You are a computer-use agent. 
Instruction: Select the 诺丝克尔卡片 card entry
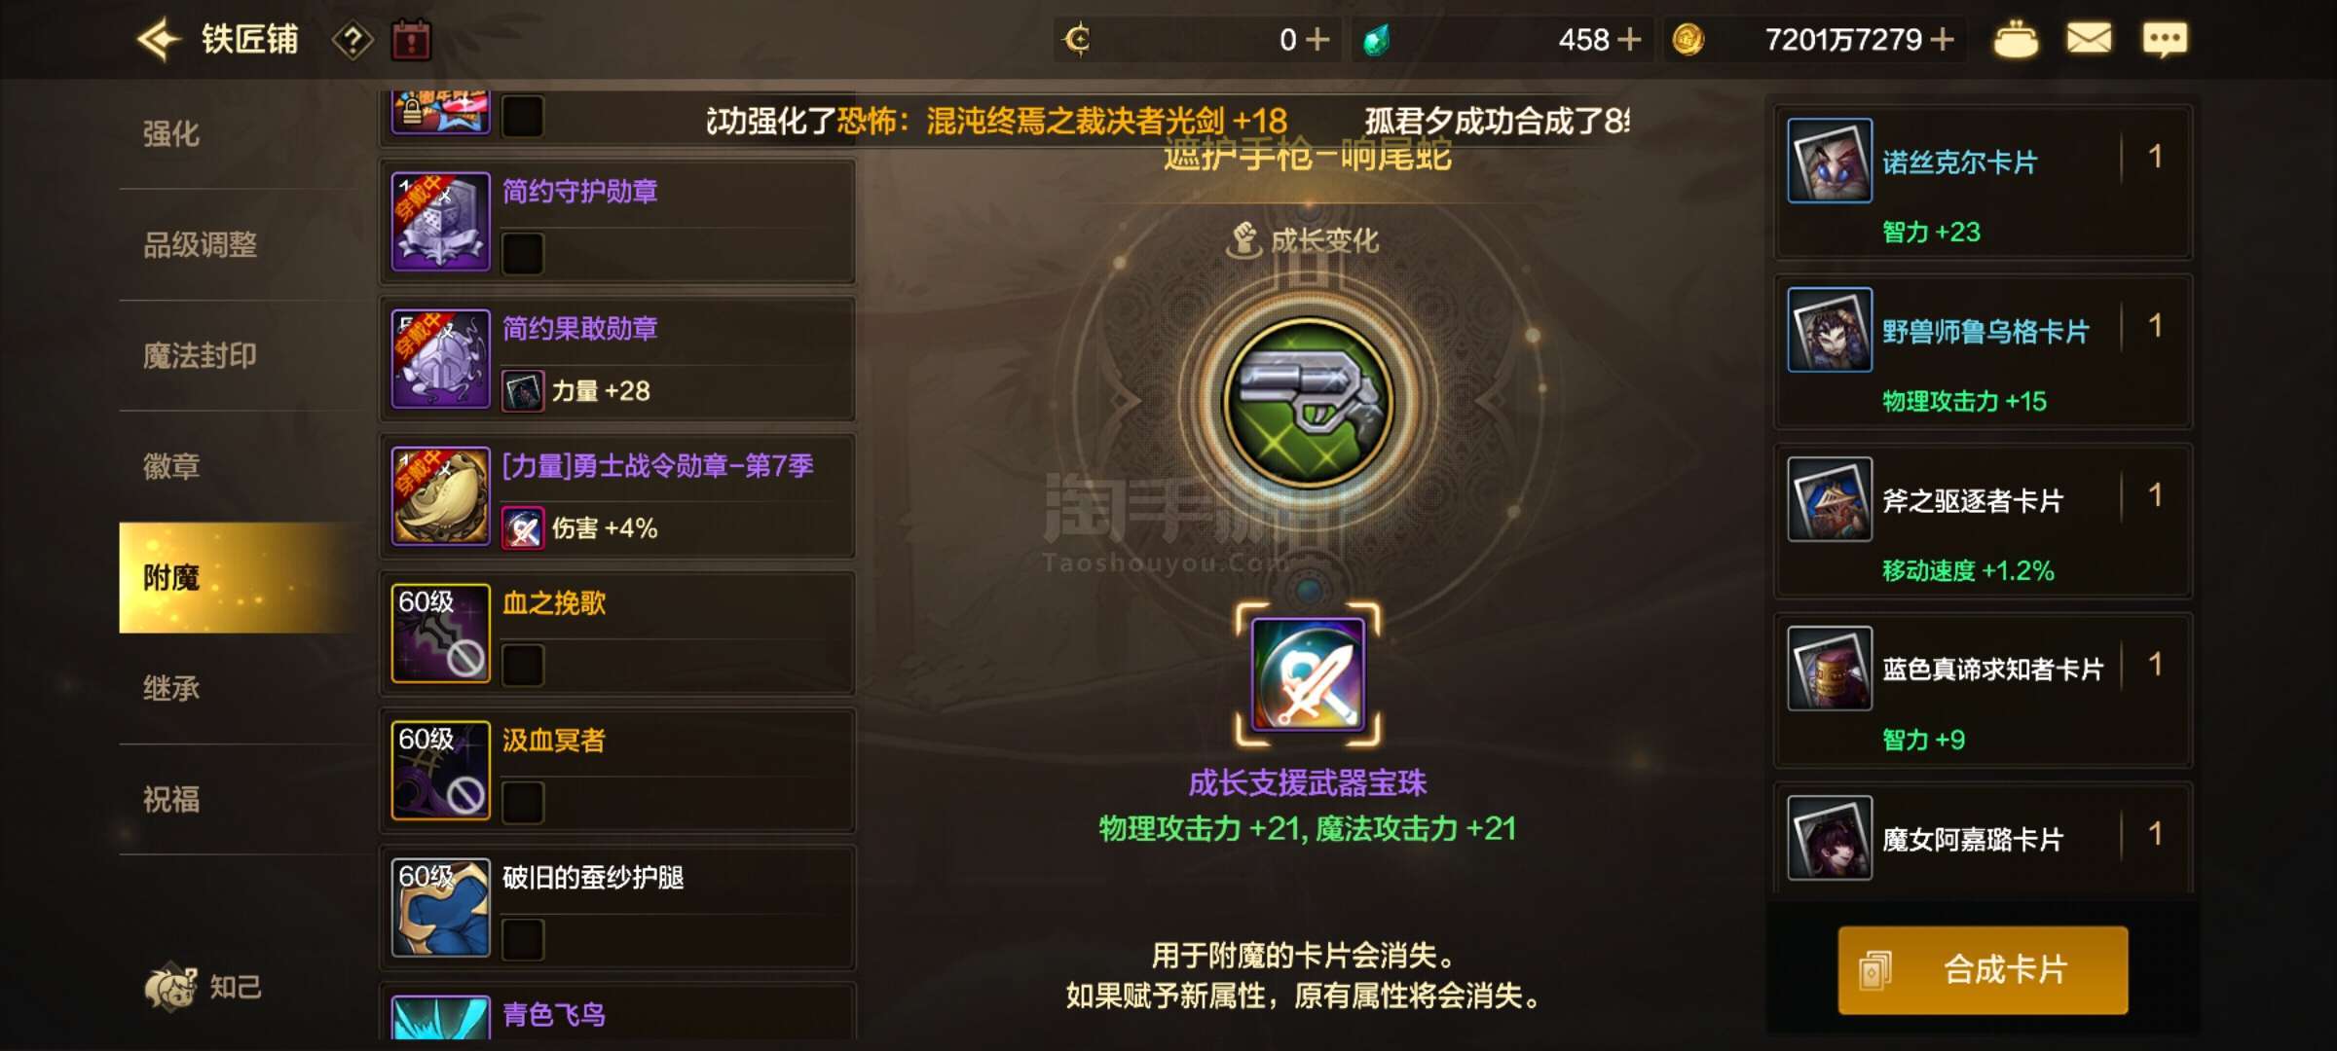[x=1984, y=184]
